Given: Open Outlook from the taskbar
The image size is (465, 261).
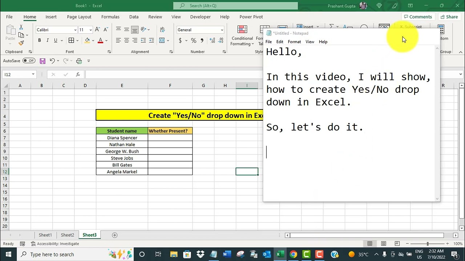Looking at the screenshot, I should pos(267,254).
